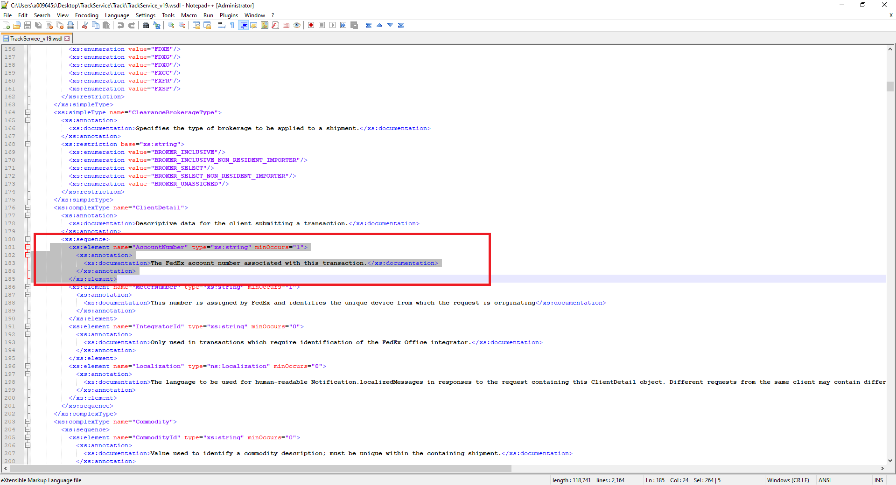The height and width of the screenshot is (485, 896).
Task: Close the TrackService_v19.wsdl tab
Action: click(x=67, y=39)
